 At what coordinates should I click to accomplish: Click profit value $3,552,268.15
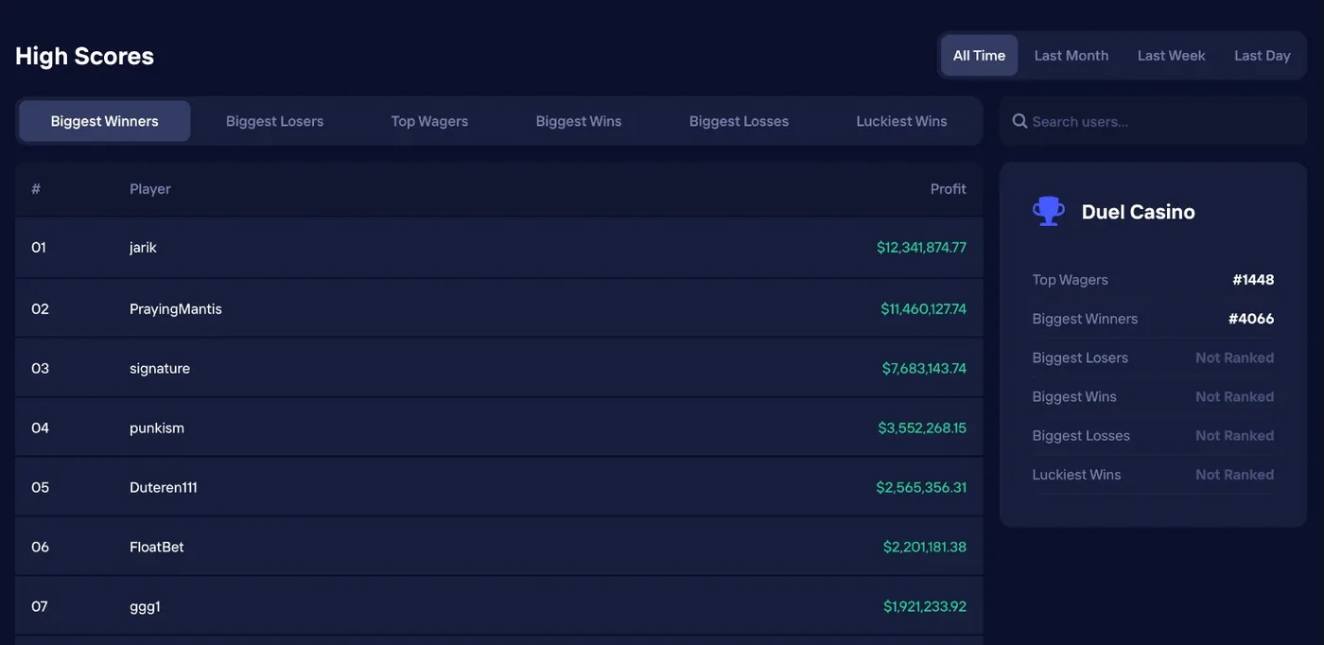click(922, 428)
